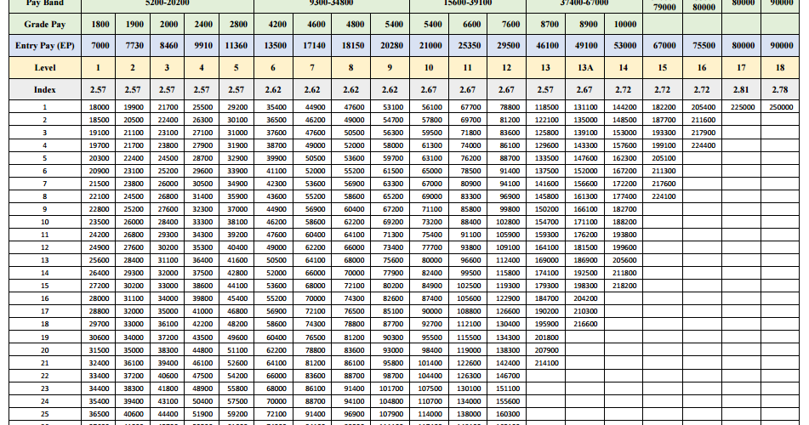
Task: Click the Index value 2.78
Action: 779,90
